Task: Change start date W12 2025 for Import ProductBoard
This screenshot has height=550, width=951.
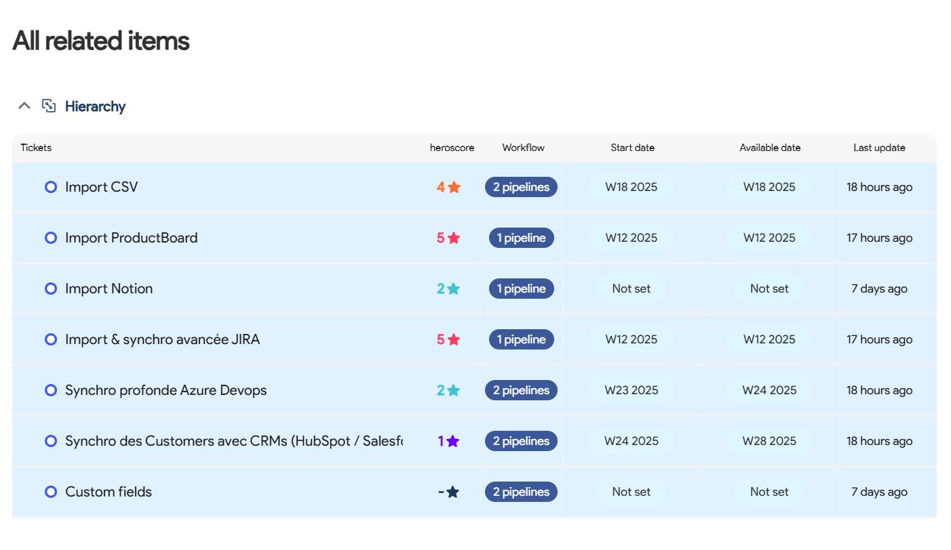Action: point(632,238)
